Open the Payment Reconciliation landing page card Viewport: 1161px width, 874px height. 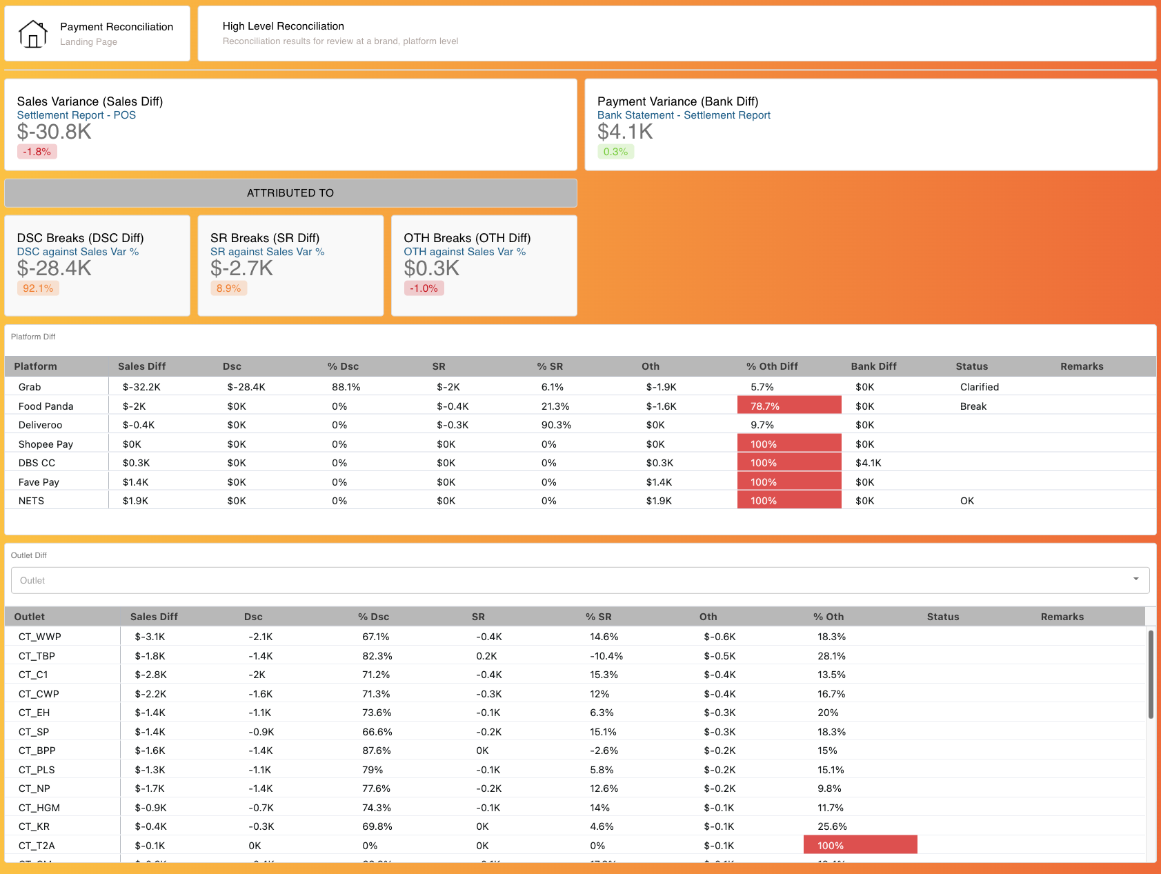(x=97, y=34)
